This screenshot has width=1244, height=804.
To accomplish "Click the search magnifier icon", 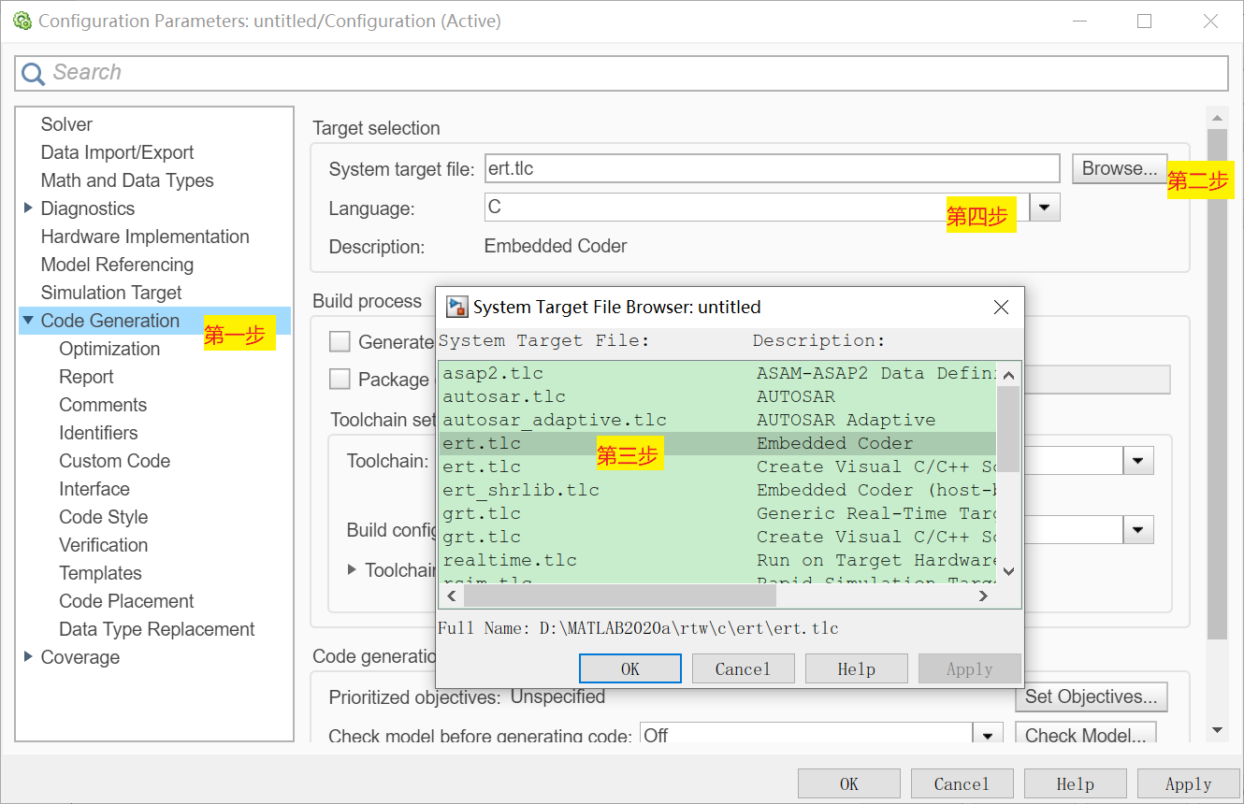I will click(x=33, y=74).
